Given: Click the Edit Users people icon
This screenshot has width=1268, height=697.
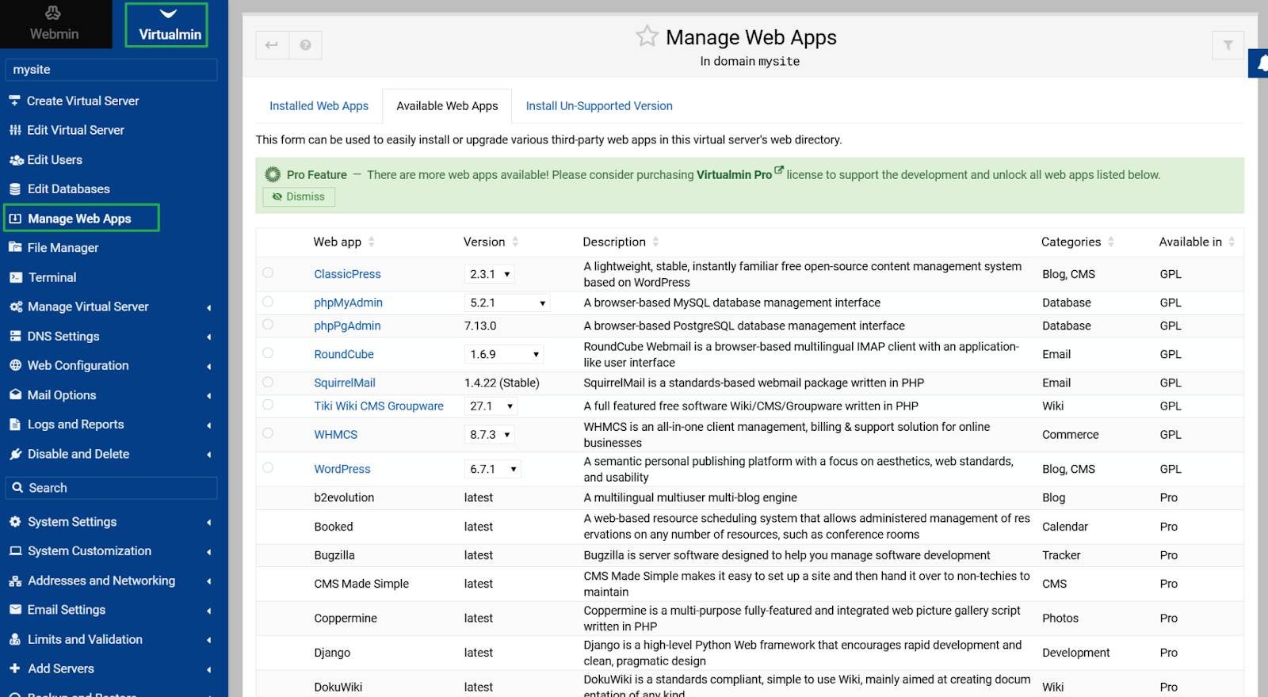Looking at the screenshot, I should (16, 160).
